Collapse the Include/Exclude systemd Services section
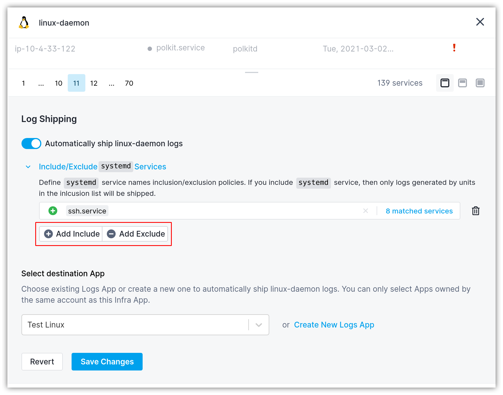The image size is (503, 395). pos(28,167)
